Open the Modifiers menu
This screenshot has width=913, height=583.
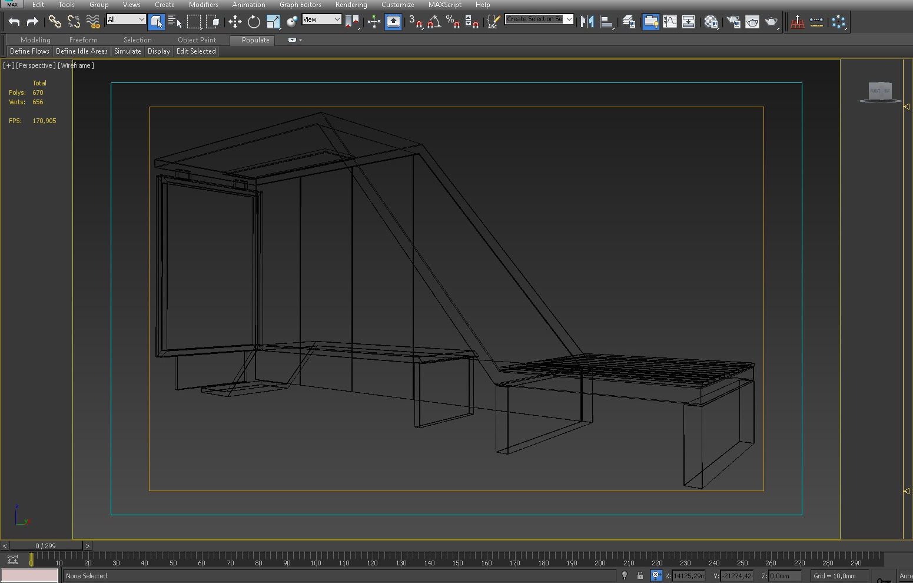tap(203, 5)
